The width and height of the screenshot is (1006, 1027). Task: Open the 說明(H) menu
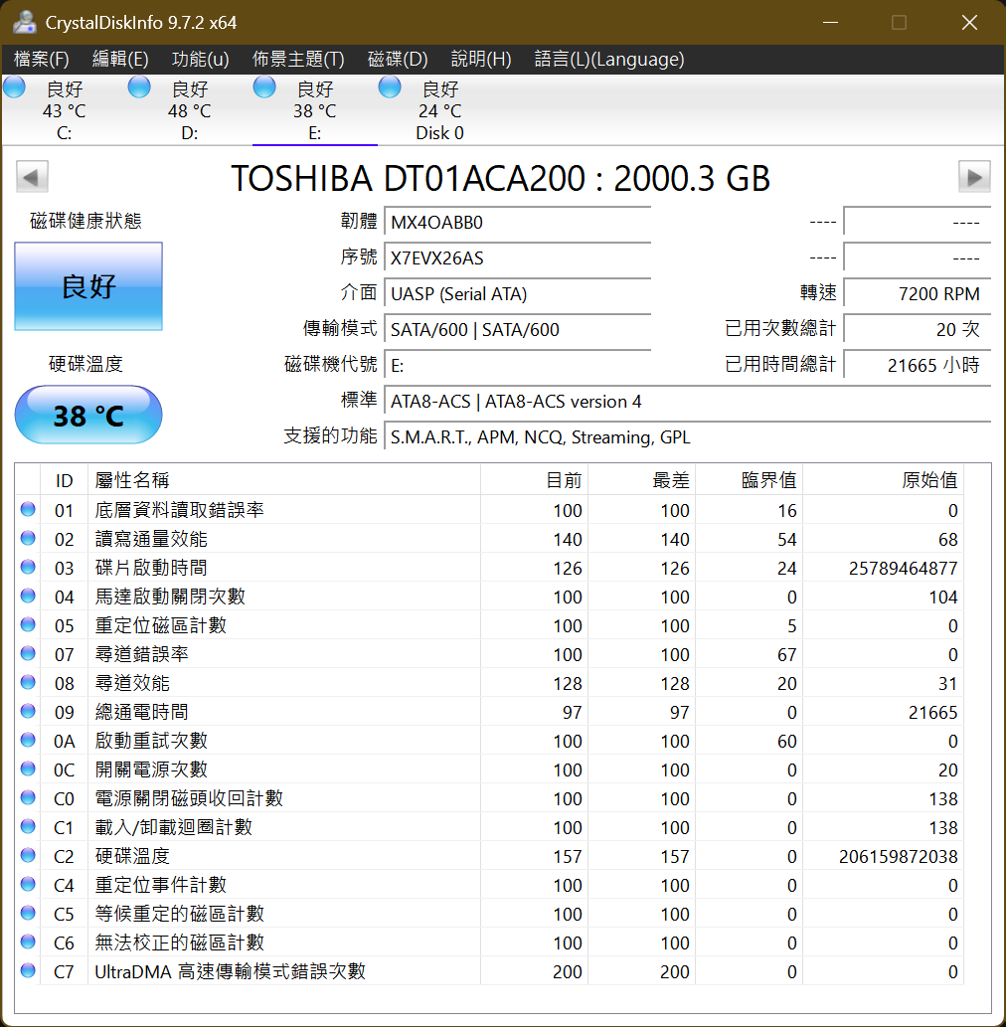(x=481, y=60)
